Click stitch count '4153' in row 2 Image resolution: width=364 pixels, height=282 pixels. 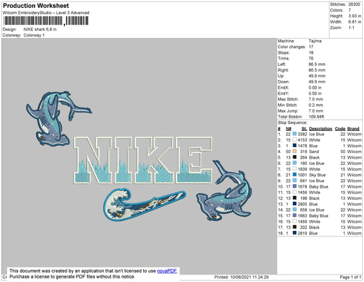(302, 140)
